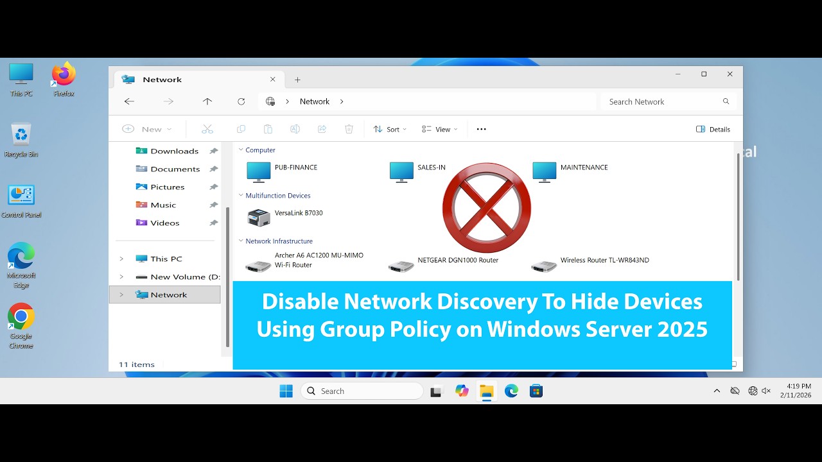Screen dimensions: 822x462
Task: Select the Copy toolbar icon
Action: 241,129
